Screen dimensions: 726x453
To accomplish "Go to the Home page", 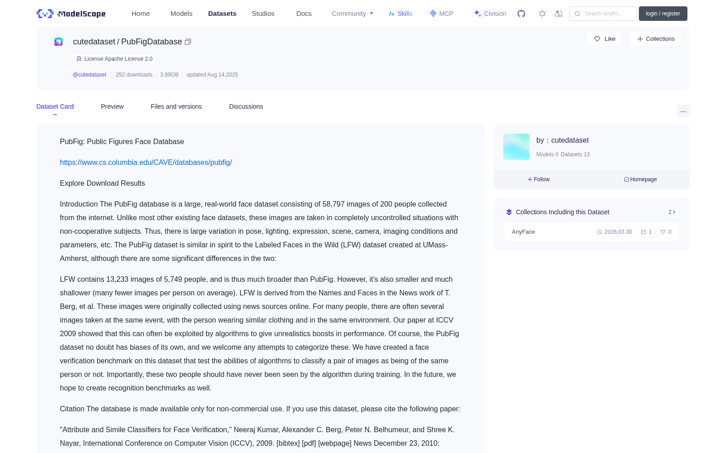I will pyautogui.click(x=141, y=14).
